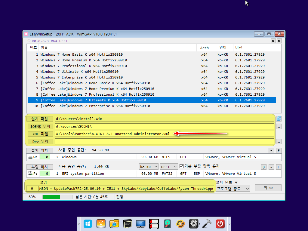Open the UEFI boot mode dropdown
Screen dimensions: 308x231
coord(169,167)
